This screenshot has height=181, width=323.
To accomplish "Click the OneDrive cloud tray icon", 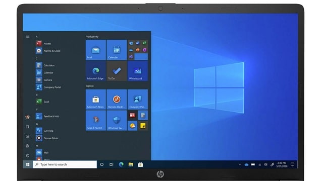I will [x=246, y=164].
